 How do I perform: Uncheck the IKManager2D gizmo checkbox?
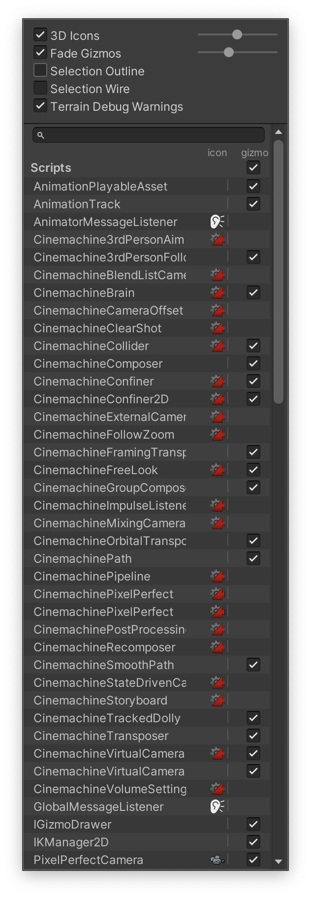pos(253,842)
